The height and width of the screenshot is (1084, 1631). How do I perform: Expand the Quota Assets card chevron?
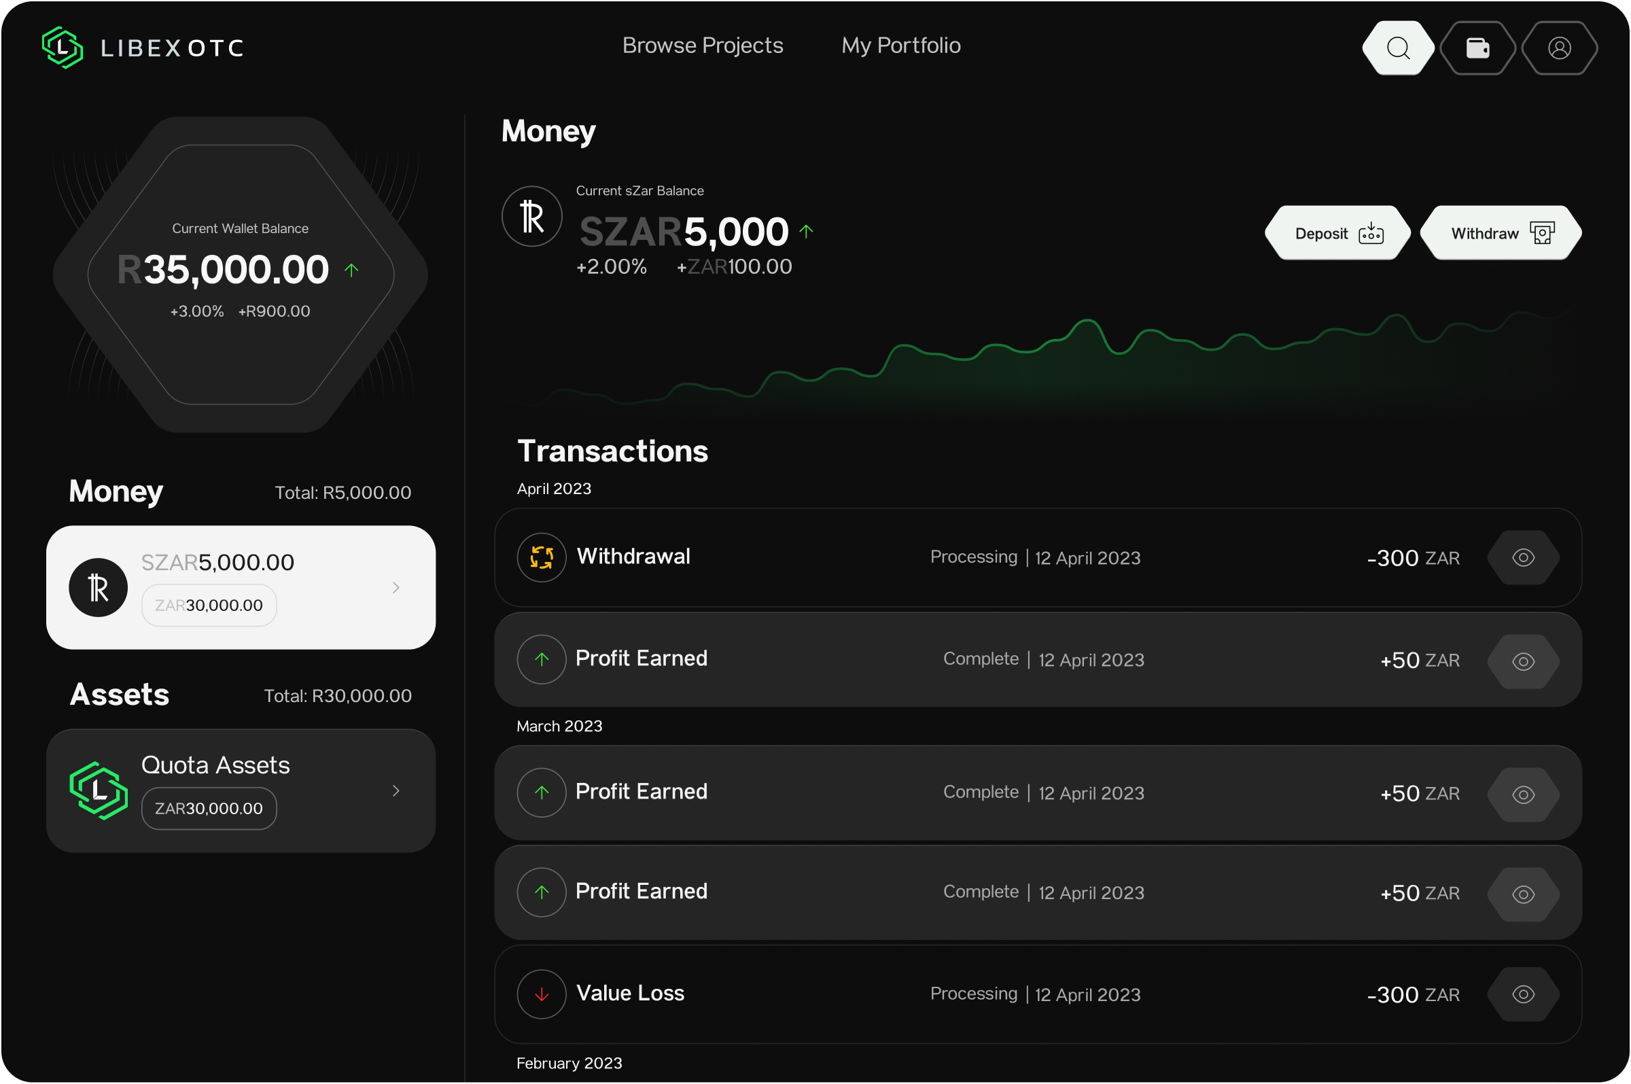pos(396,790)
